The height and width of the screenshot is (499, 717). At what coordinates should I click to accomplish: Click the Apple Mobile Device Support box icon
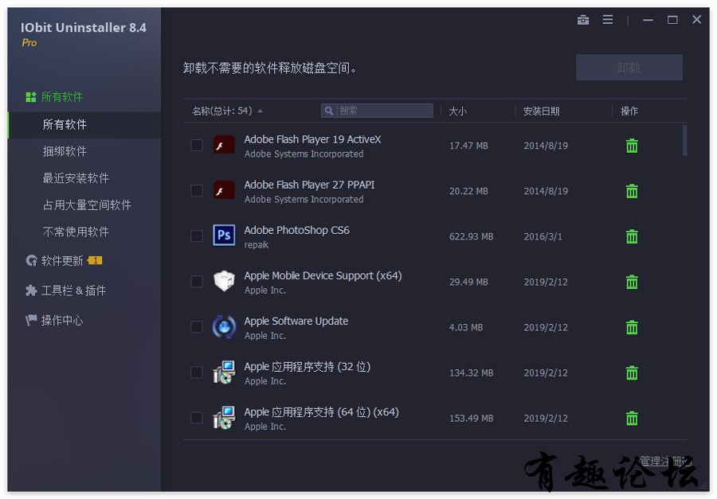pyautogui.click(x=224, y=281)
